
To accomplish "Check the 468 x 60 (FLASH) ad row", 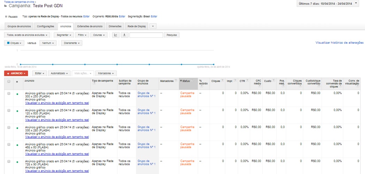I will pos(9,144).
